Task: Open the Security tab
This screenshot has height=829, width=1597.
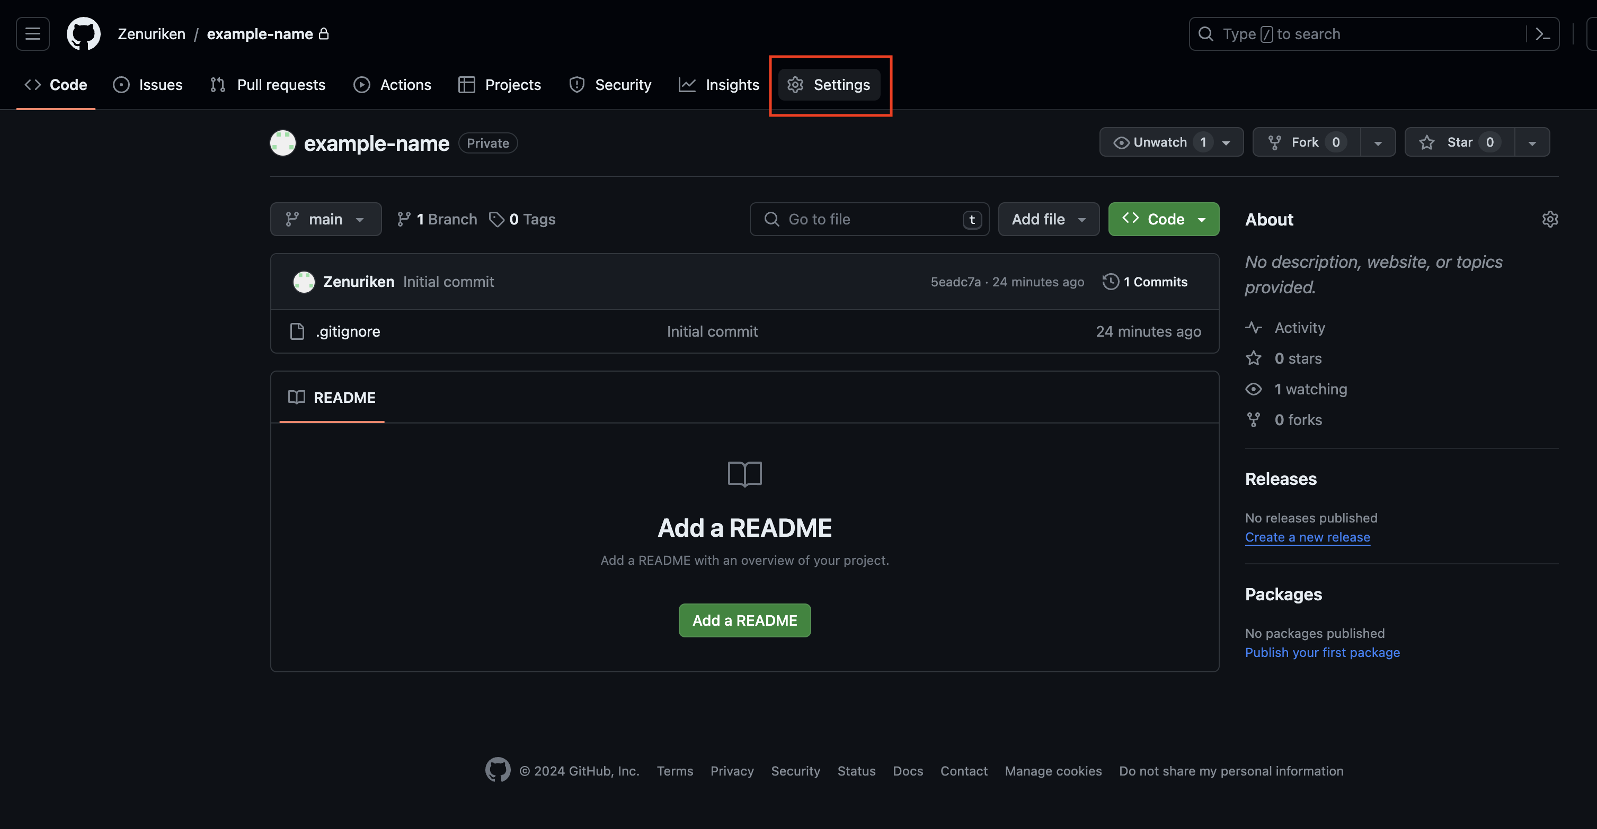Action: click(x=610, y=85)
